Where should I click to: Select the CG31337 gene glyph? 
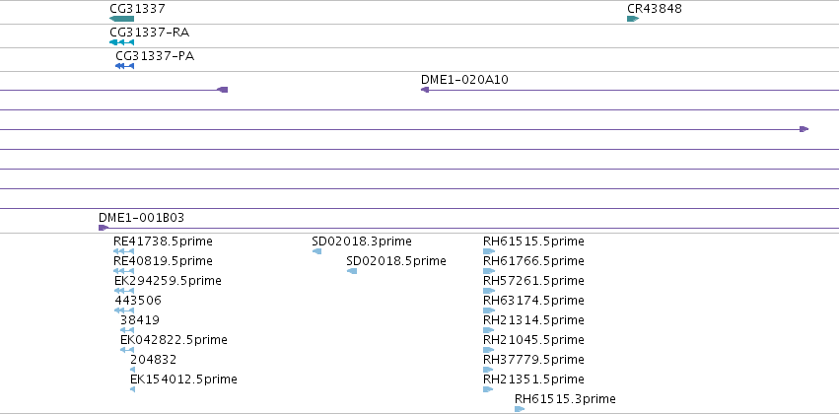pos(121,19)
